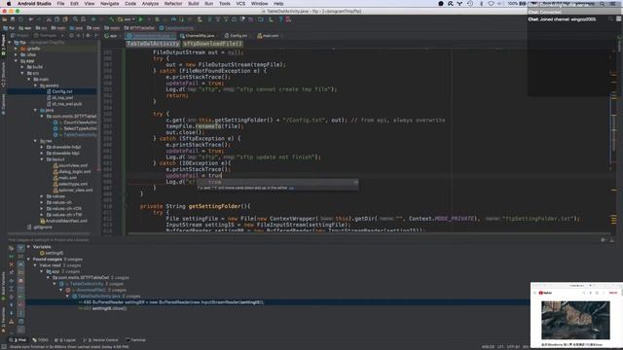Click the green Run app button

point(140,19)
